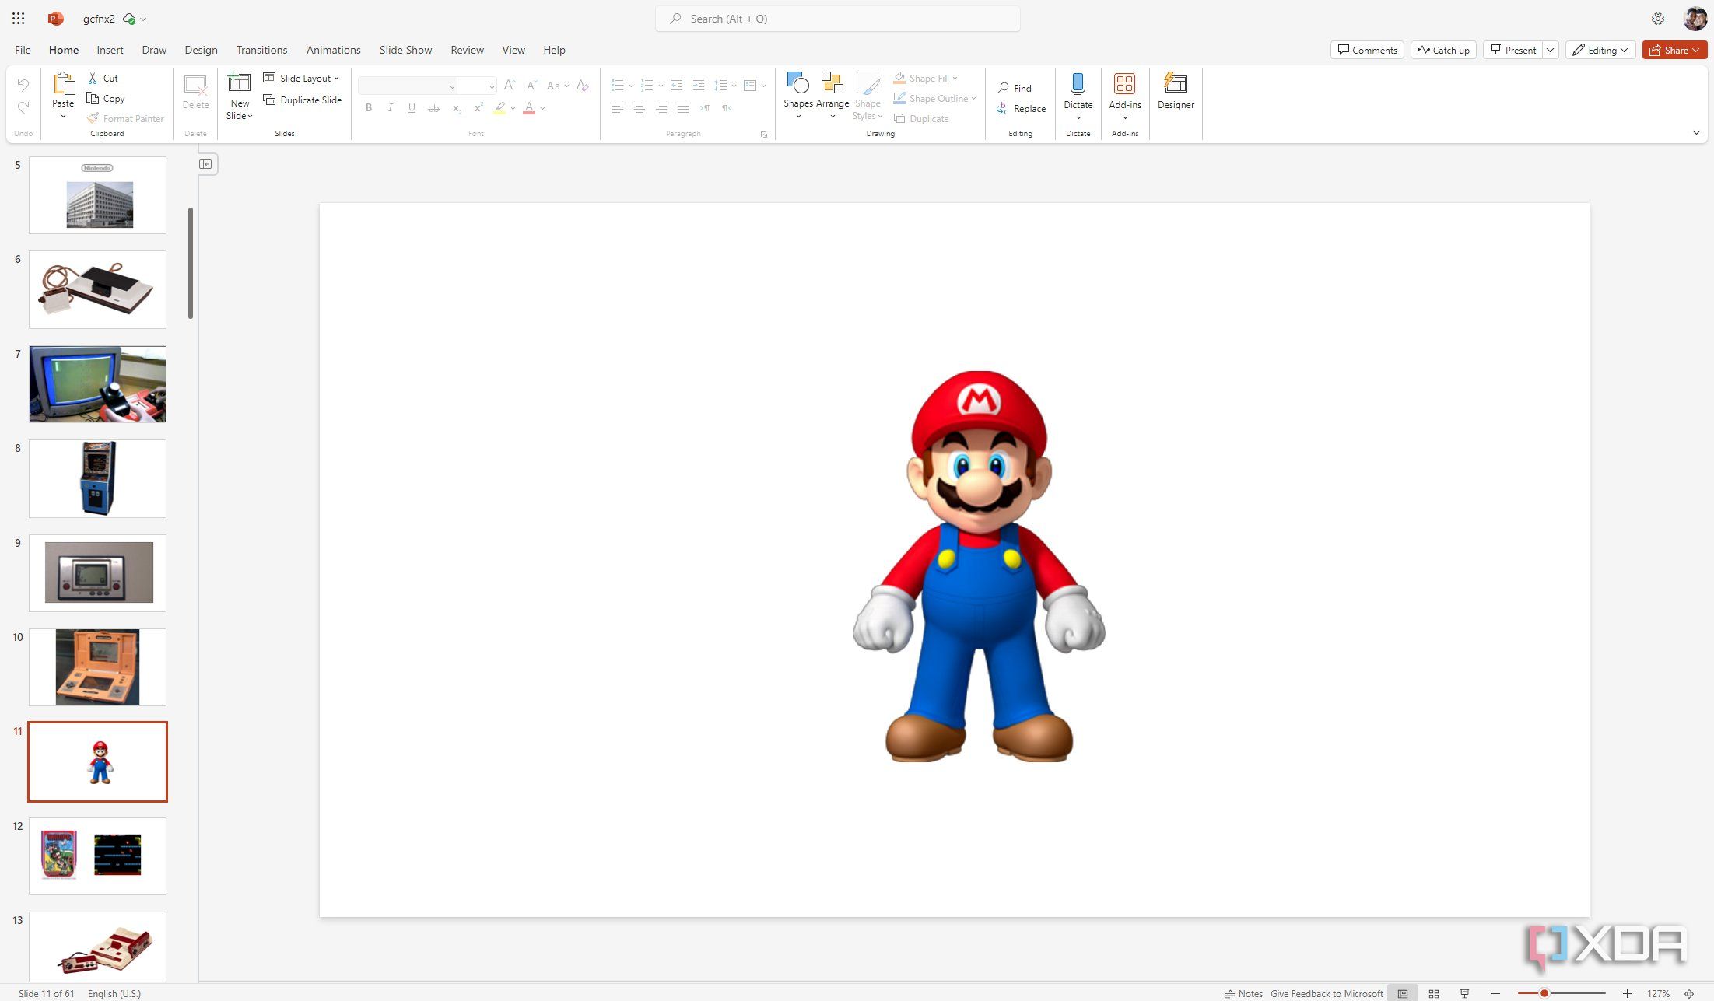The width and height of the screenshot is (1714, 1001).
Task: Click the Cut scissors icon
Action: tap(93, 78)
